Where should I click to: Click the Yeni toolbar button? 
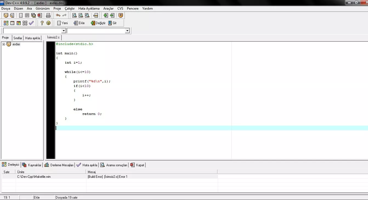tap(62, 23)
